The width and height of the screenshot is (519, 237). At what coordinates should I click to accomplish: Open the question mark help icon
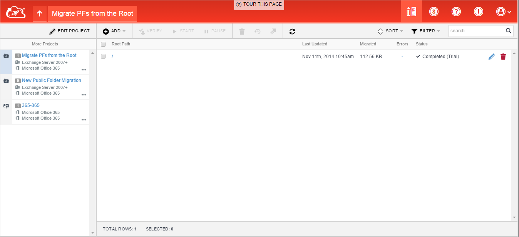point(456,12)
